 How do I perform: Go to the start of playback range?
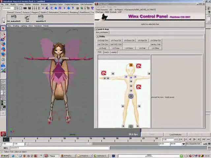pos(176,140)
